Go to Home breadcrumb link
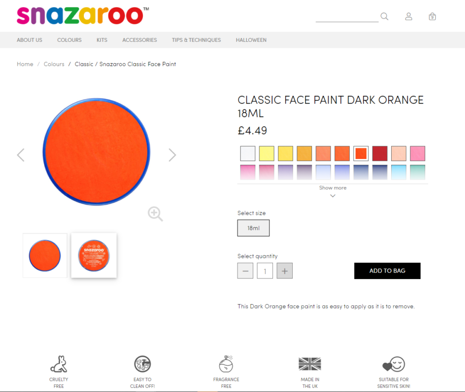The height and width of the screenshot is (392, 465). [25, 64]
